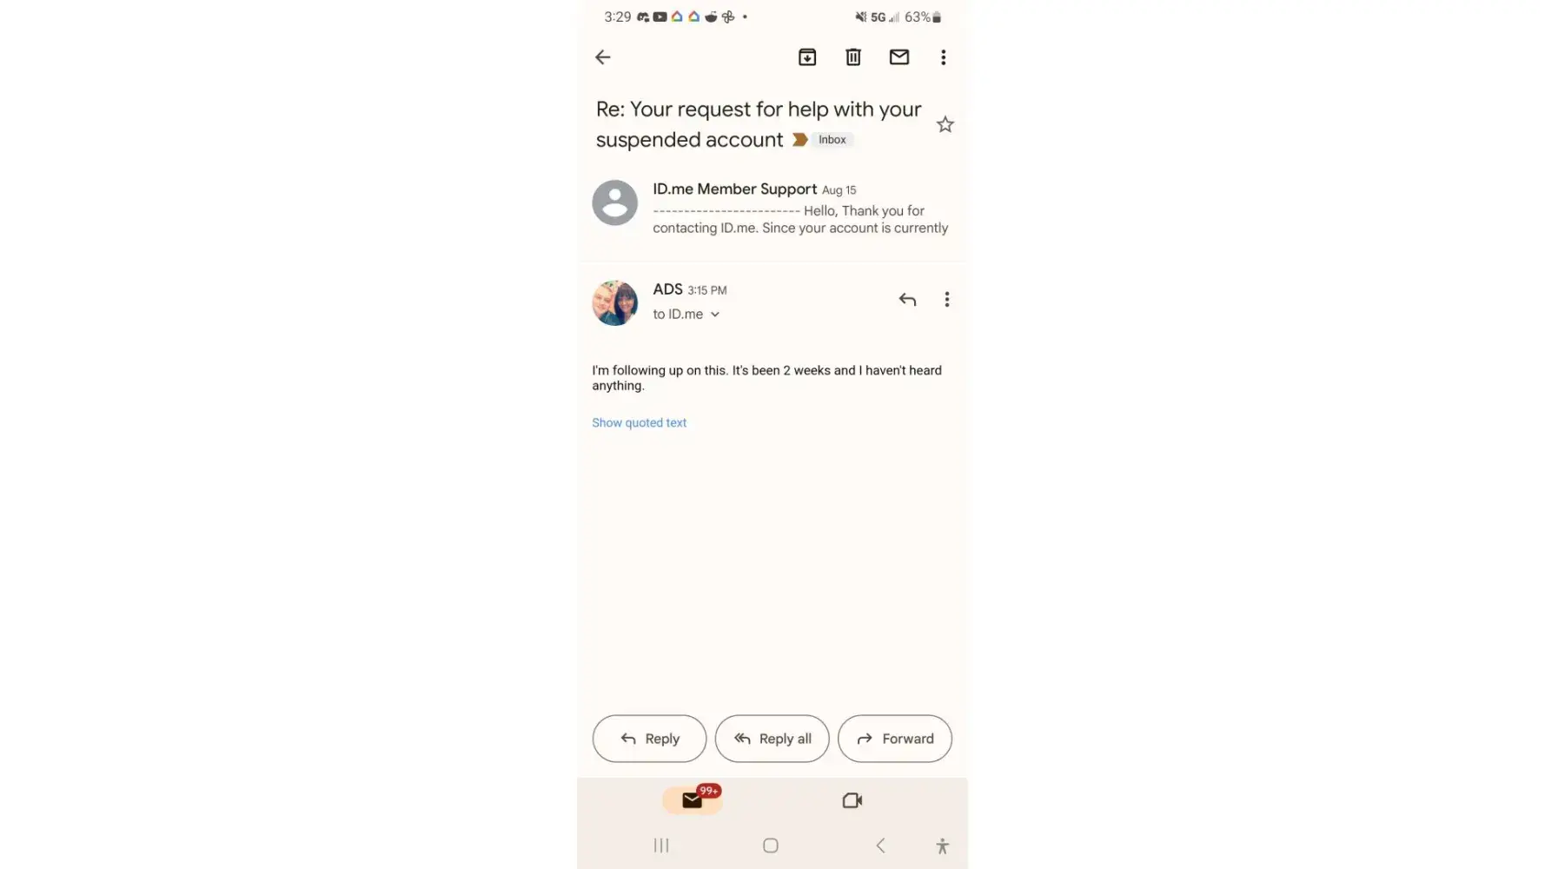Go back with the top-left arrow
Screen dimensions: 1545x869
tap(602, 57)
